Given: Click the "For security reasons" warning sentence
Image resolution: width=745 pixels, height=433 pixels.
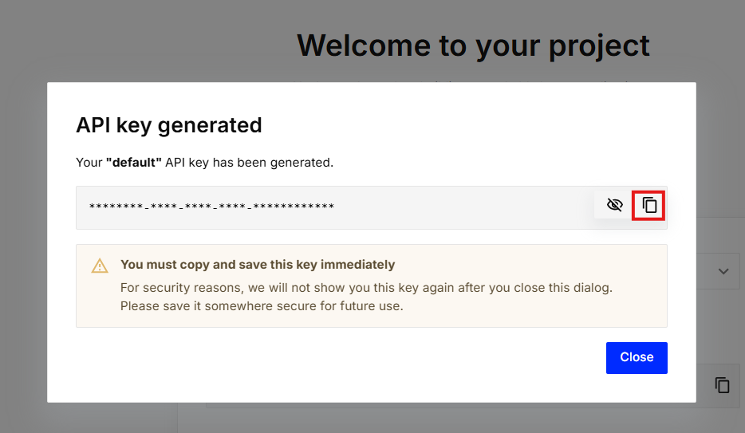Looking at the screenshot, I should tap(365, 287).
